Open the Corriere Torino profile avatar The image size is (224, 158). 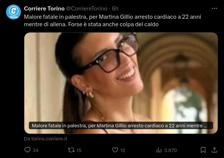[x=13, y=12]
